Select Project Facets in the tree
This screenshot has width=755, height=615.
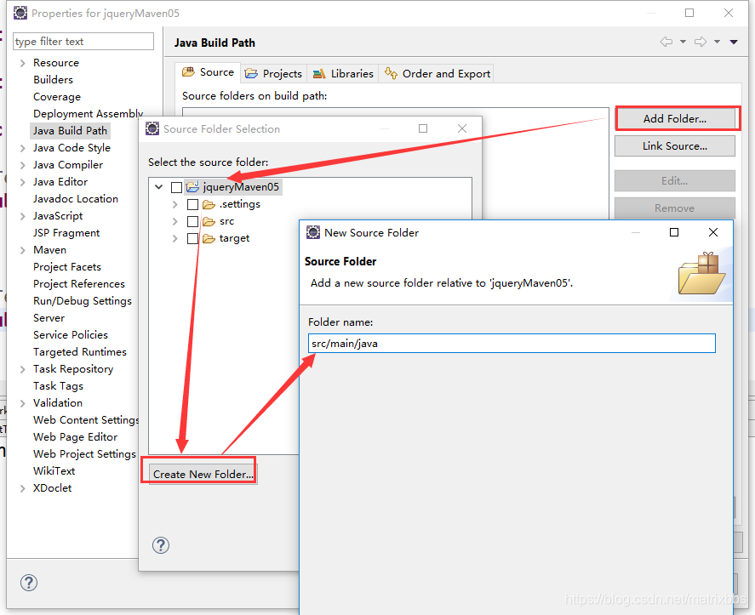click(x=67, y=267)
